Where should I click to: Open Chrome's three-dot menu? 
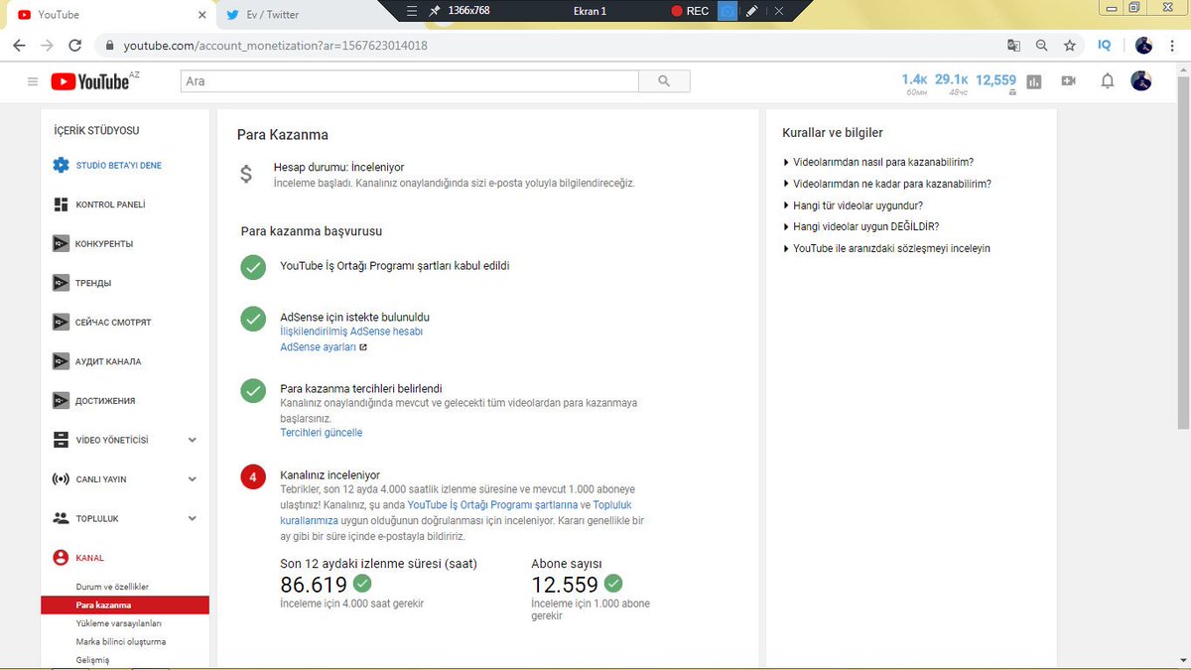point(1174,46)
